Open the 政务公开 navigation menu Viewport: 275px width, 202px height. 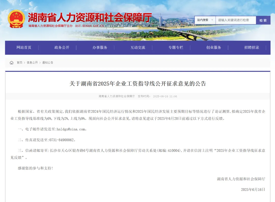(62, 48)
